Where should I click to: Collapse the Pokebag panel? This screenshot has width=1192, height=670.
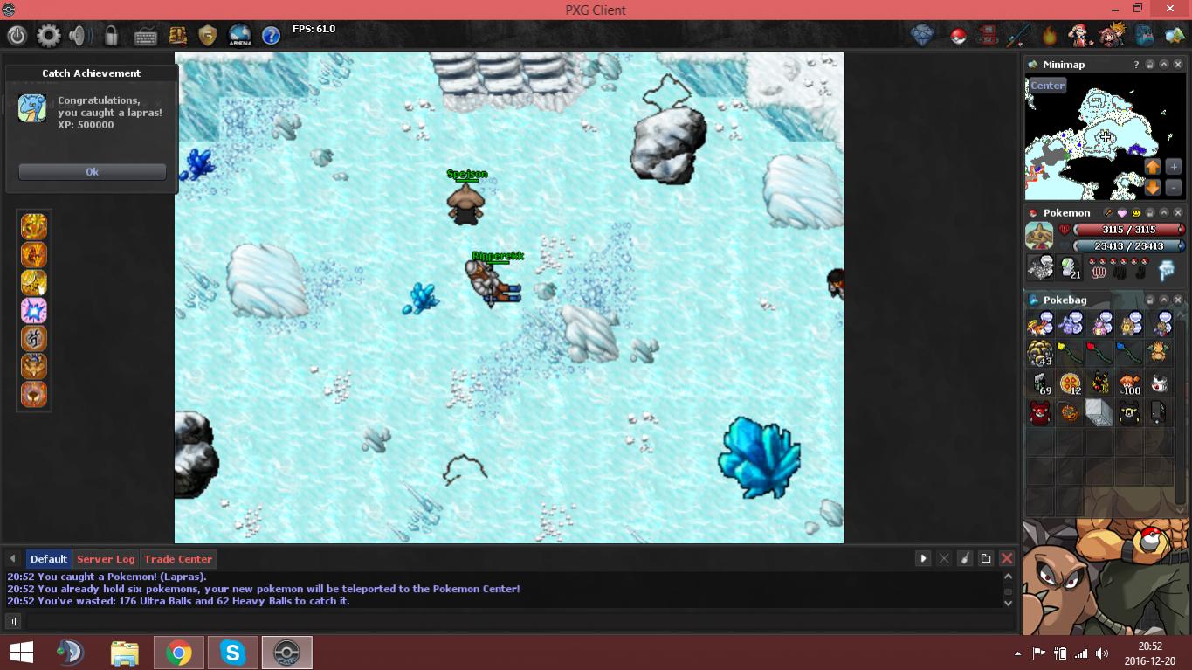click(1163, 300)
